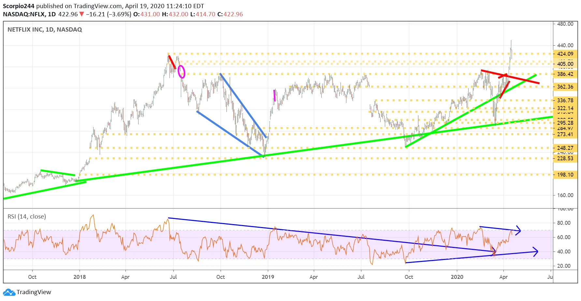Click the TradingView cloud logo icon

pos(9,292)
